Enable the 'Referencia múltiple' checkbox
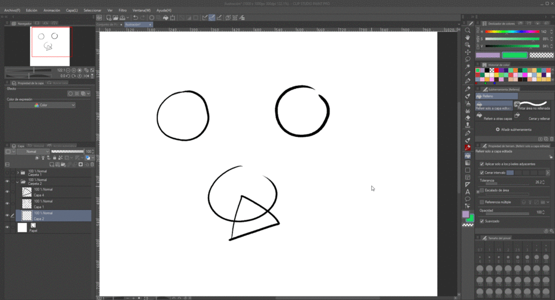The height and width of the screenshot is (300, 555). pyautogui.click(x=482, y=202)
